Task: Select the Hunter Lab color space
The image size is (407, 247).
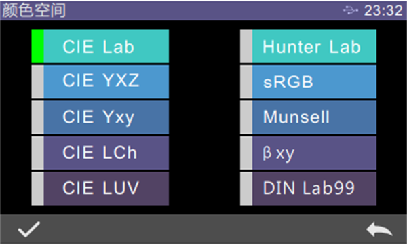Action: (x=309, y=46)
